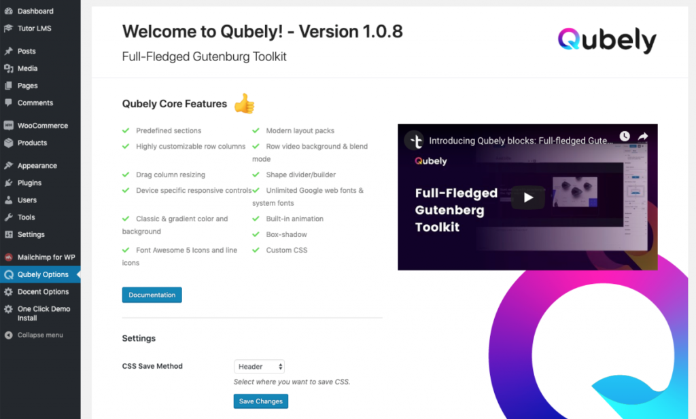This screenshot has width=696, height=419.
Task: Click the Dashboard gauge icon
Action: coord(8,11)
